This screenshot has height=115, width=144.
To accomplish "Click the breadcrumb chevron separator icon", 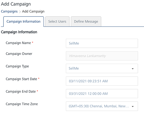I will (x=20, y=12).
